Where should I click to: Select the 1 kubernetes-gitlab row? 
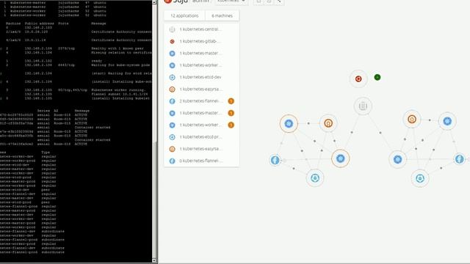(x=201, y=41)
